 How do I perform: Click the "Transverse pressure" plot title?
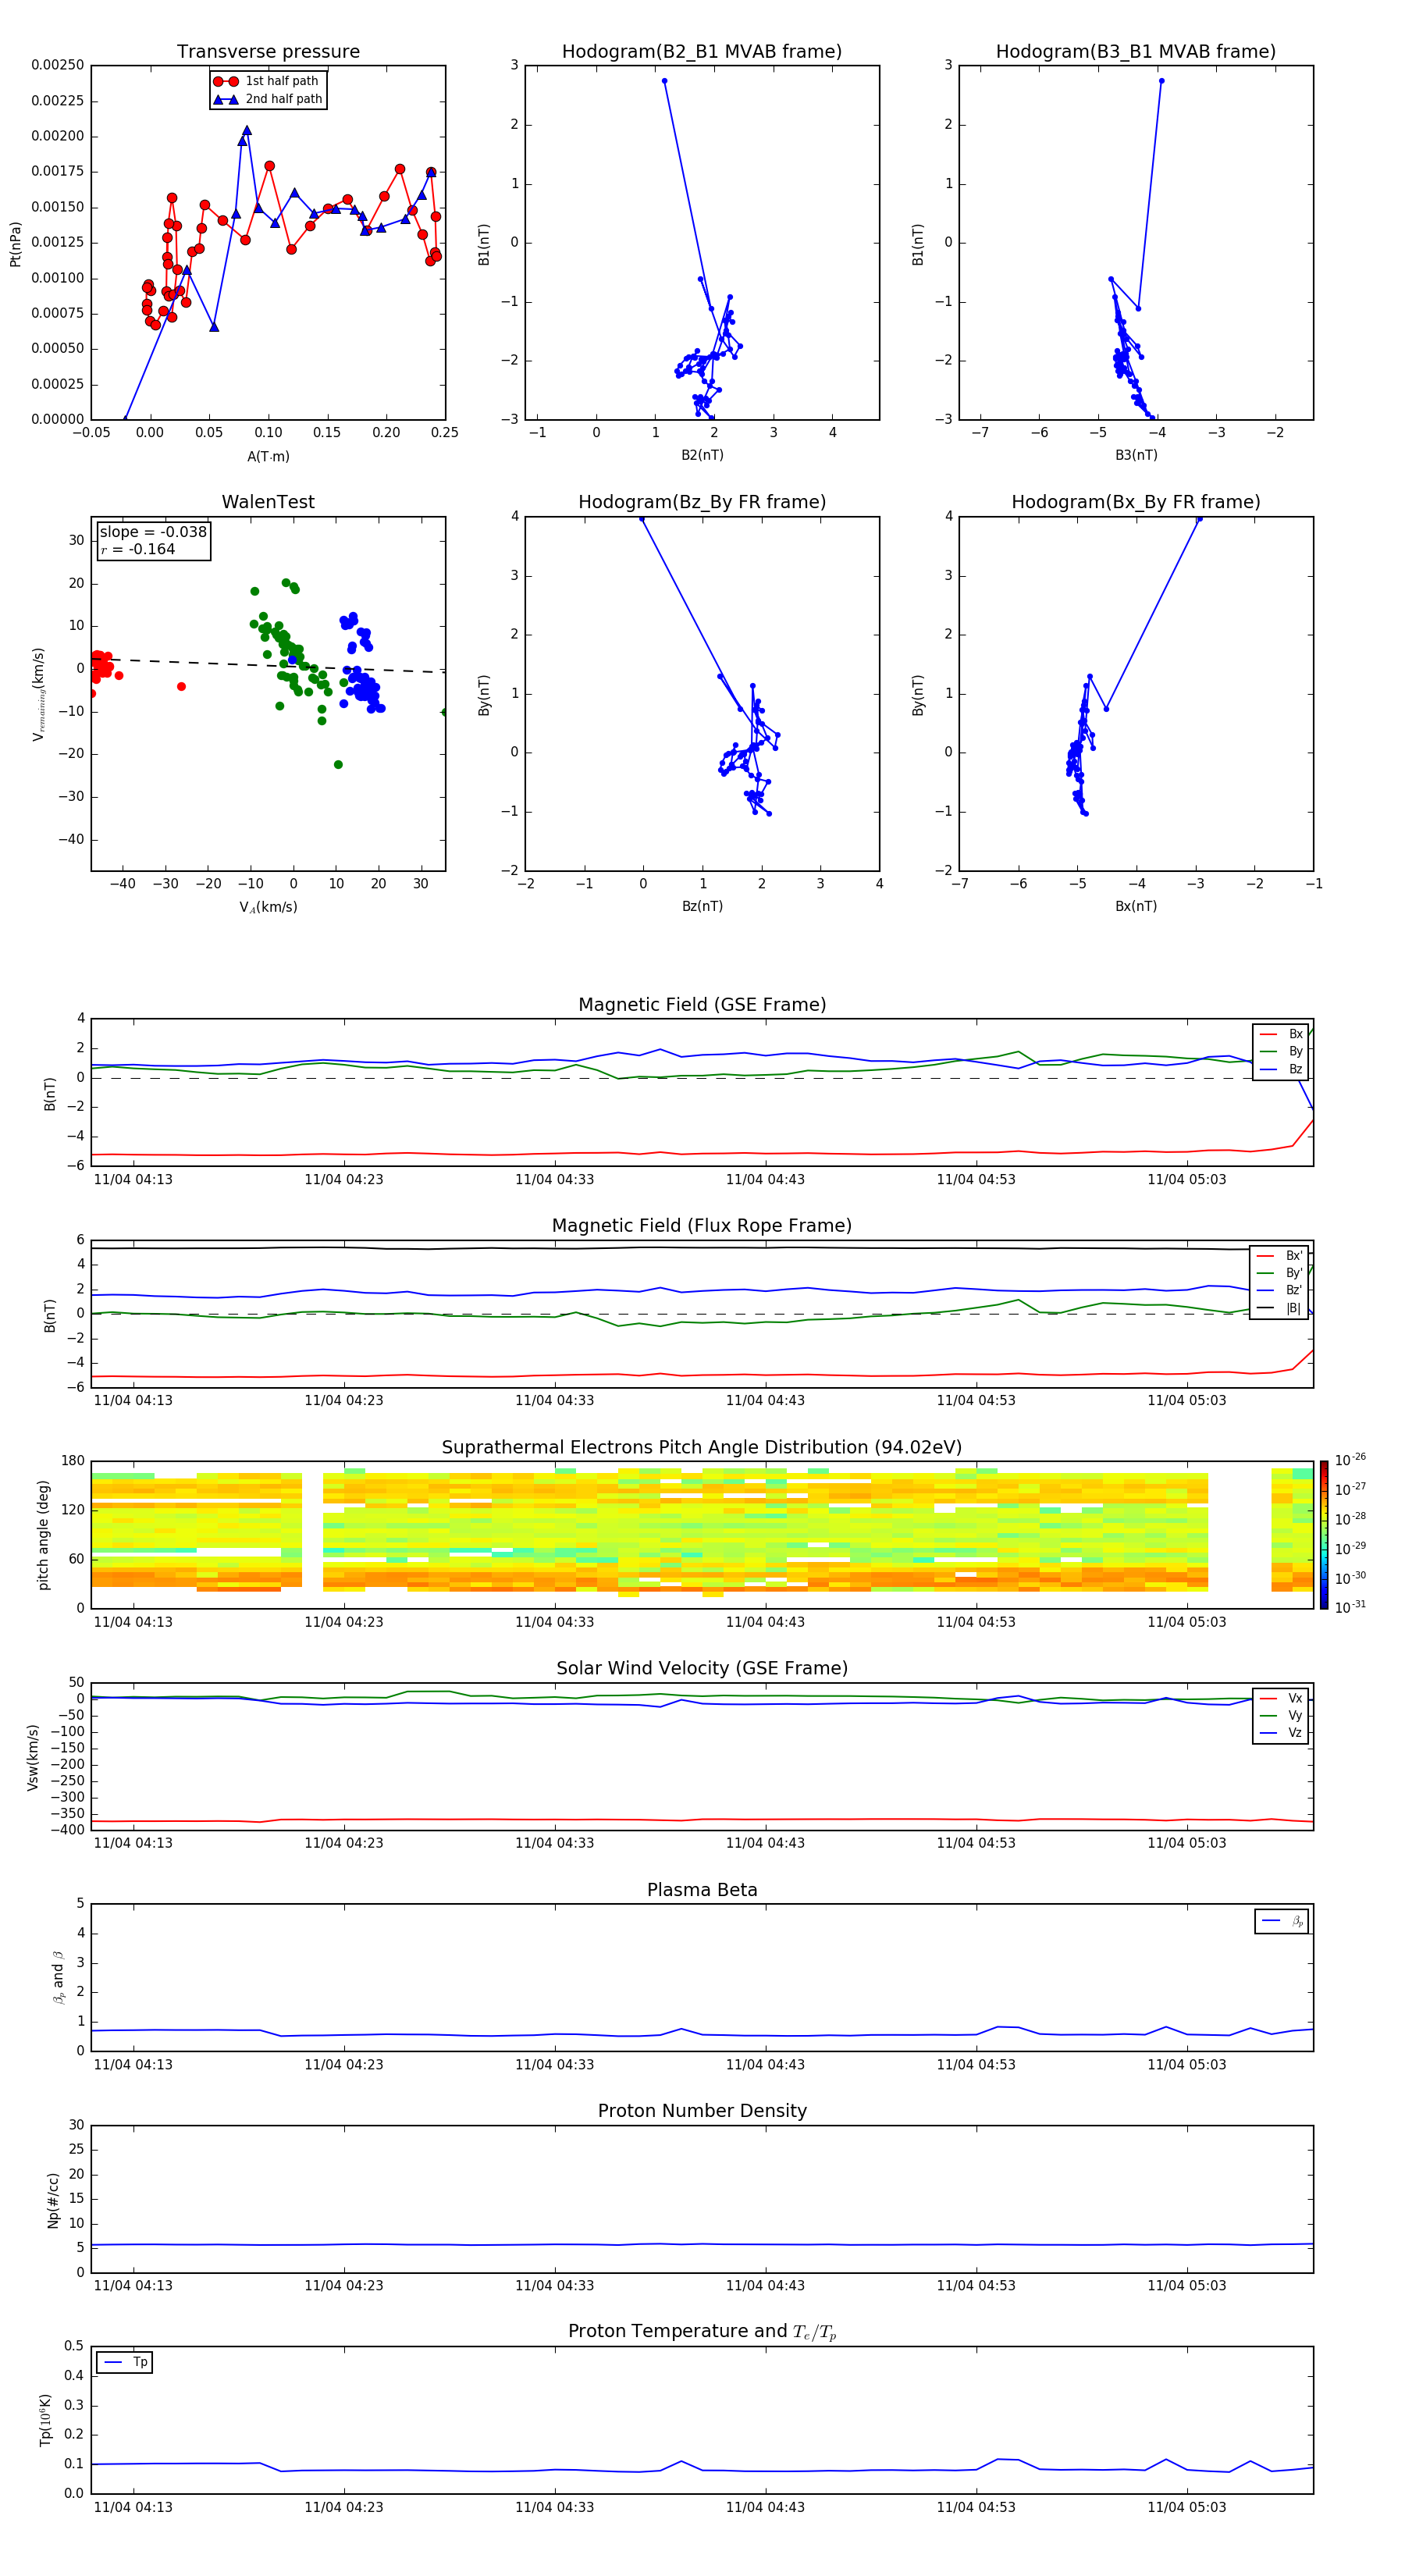[268, 51]
